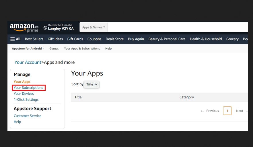This screenshot has height=147, width=253.
Task: Open the Deals Store
Action: click(114, 39)
